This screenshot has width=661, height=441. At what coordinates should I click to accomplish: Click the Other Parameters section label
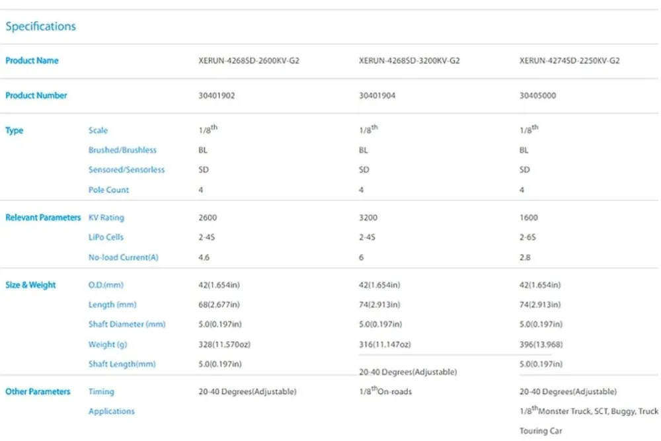[38, 391]
